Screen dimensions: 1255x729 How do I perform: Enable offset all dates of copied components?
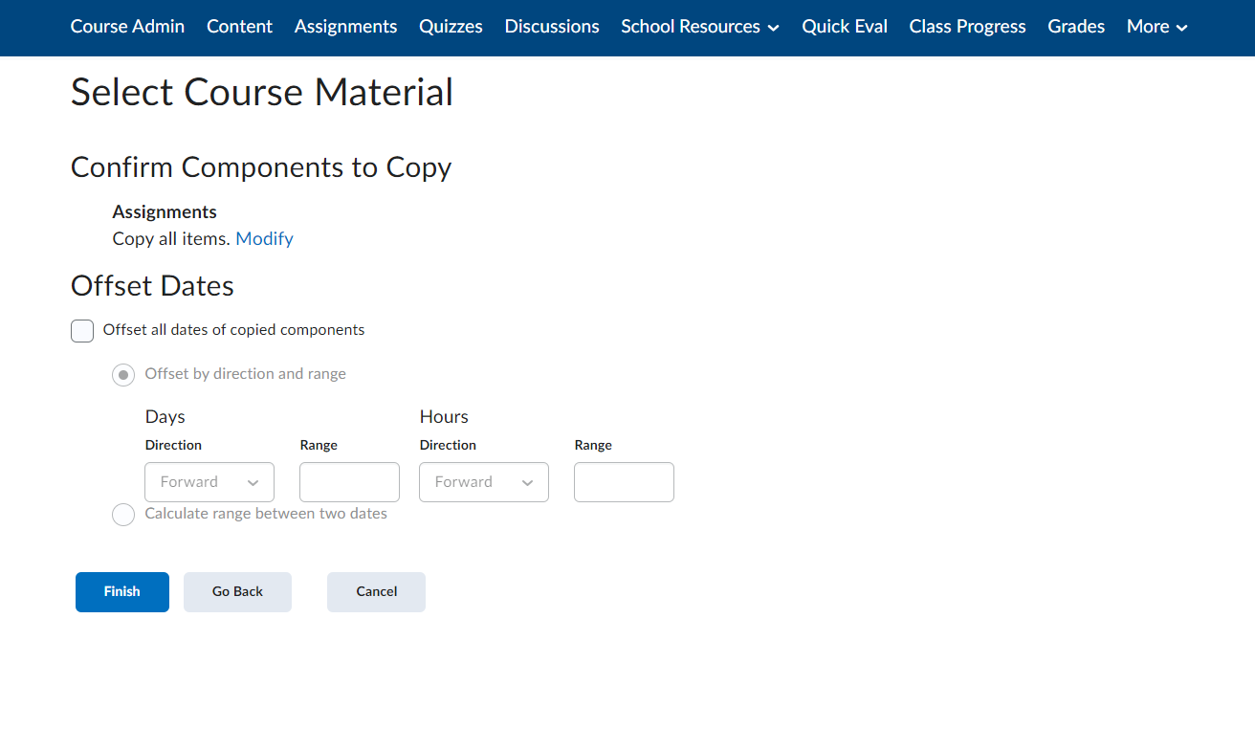(82, 330)
